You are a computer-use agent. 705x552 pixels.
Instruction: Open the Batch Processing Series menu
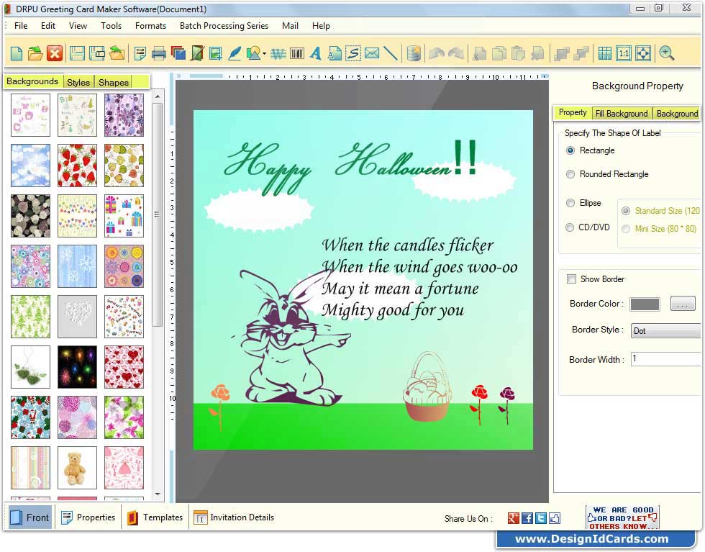224,26
